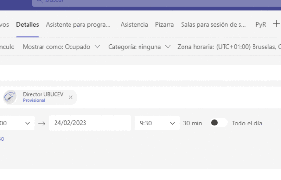Click the arrow icon between start and end dates
Viewport: 281px width, 180px height.
pos(42,123)
